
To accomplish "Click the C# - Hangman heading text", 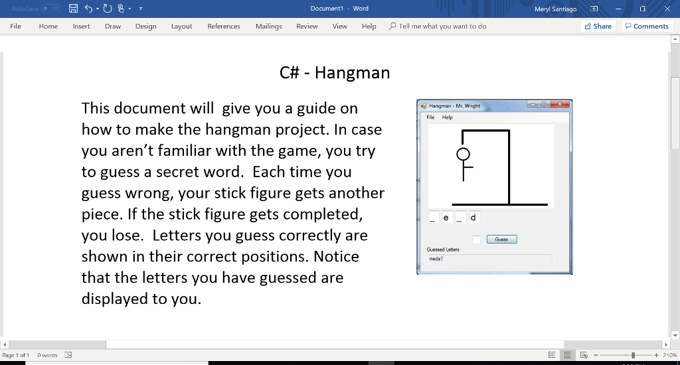I will (335, 72).
